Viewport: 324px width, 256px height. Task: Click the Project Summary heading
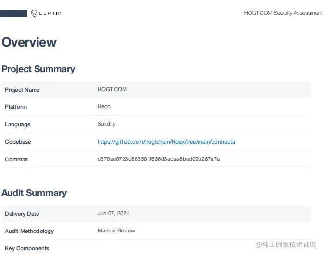38,69
